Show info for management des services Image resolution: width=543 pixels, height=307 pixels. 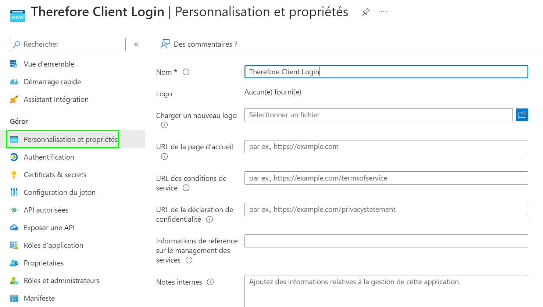189,260
